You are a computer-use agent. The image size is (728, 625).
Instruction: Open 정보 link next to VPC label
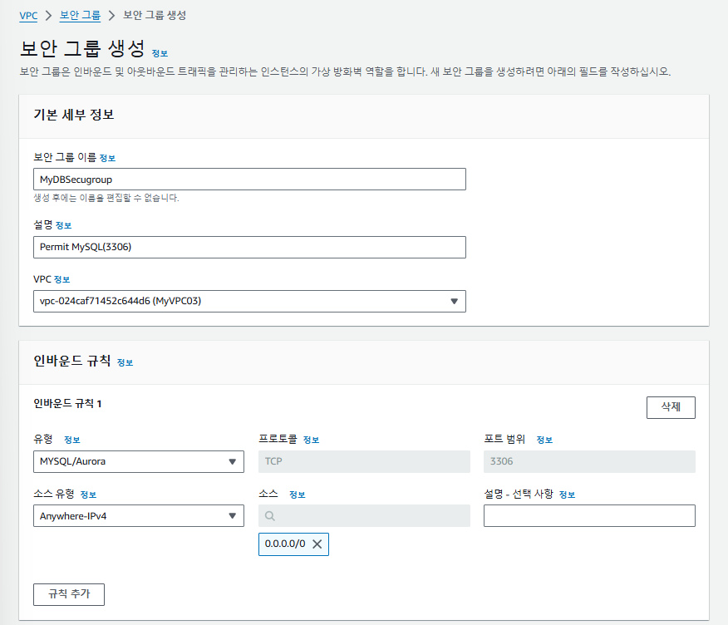[61, 279]
